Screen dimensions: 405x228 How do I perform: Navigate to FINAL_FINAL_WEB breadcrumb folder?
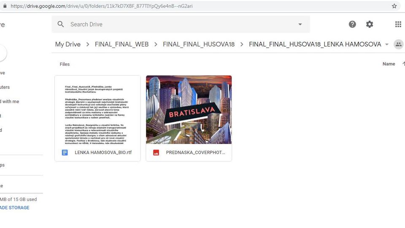tap(121, 44)
